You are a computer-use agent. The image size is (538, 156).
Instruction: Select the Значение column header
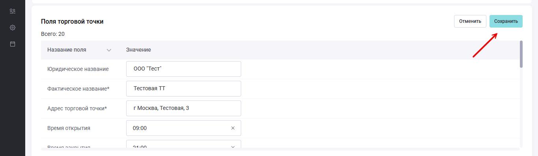click(x=138, y=50)
